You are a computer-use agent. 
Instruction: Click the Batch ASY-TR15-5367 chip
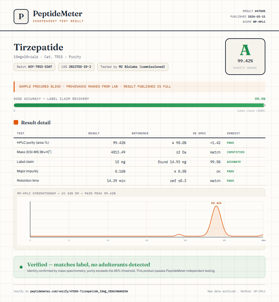coord(34,67)
